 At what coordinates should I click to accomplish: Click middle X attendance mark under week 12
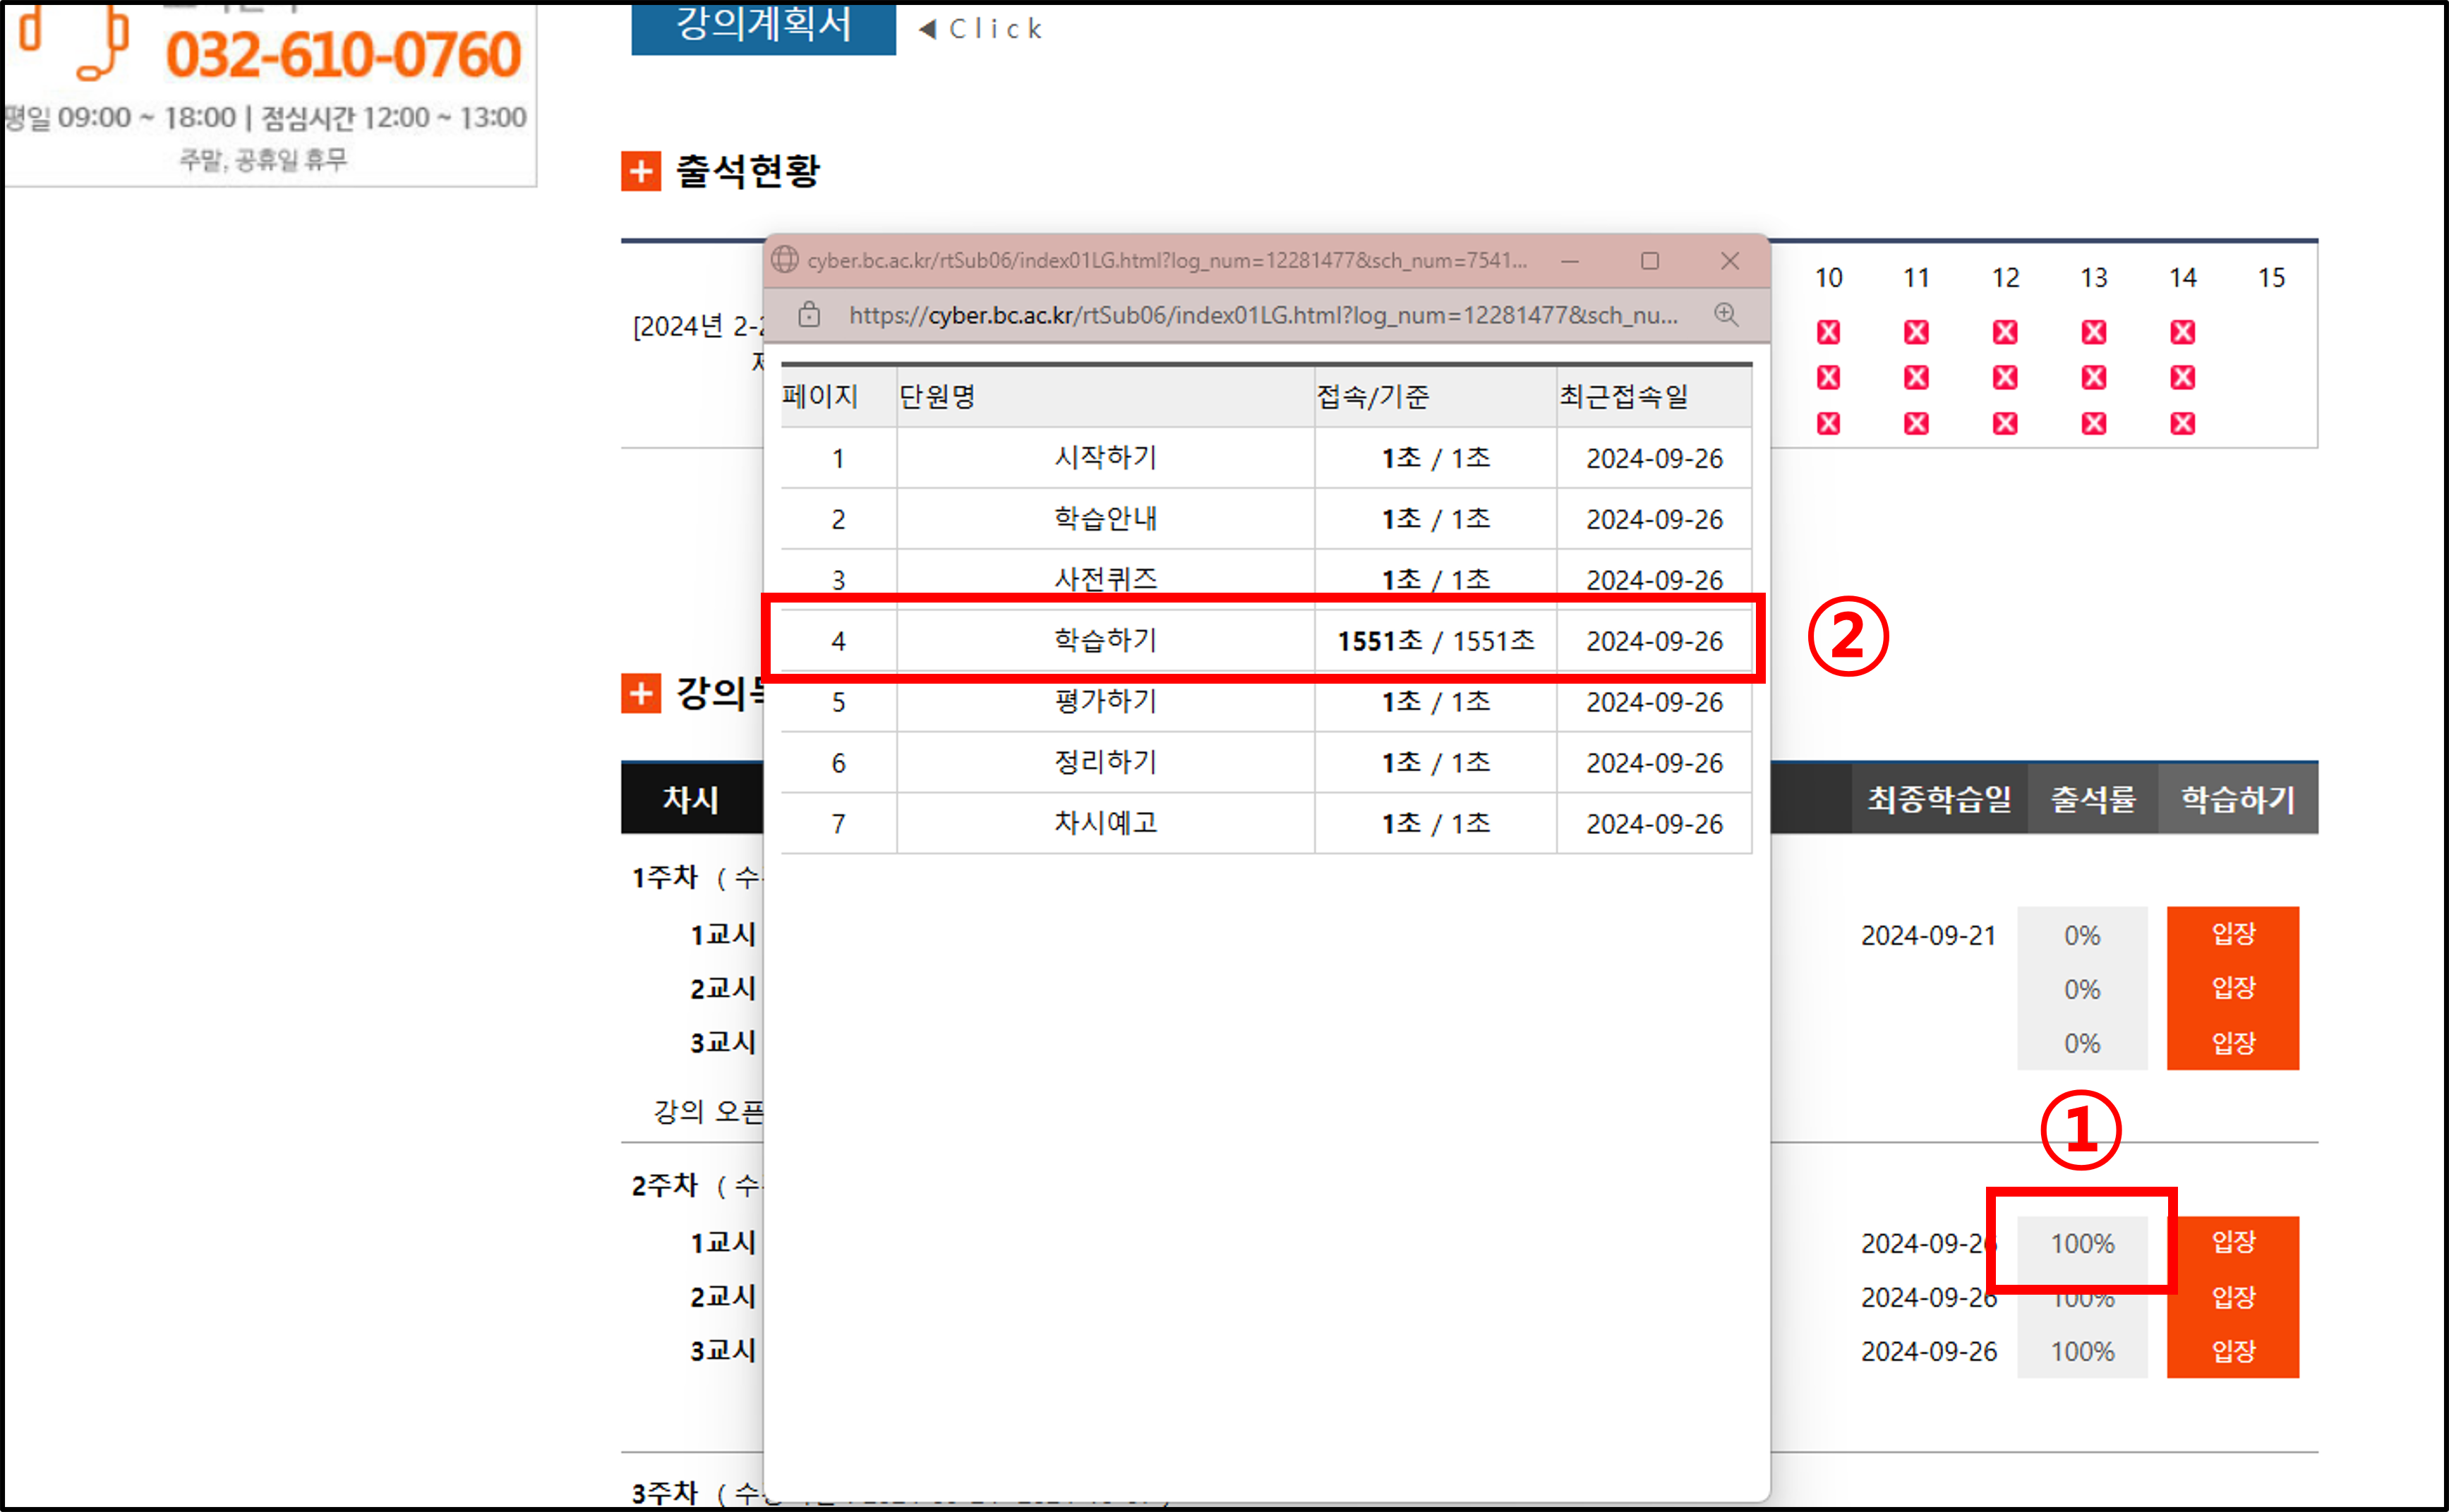coord(2005,378)
